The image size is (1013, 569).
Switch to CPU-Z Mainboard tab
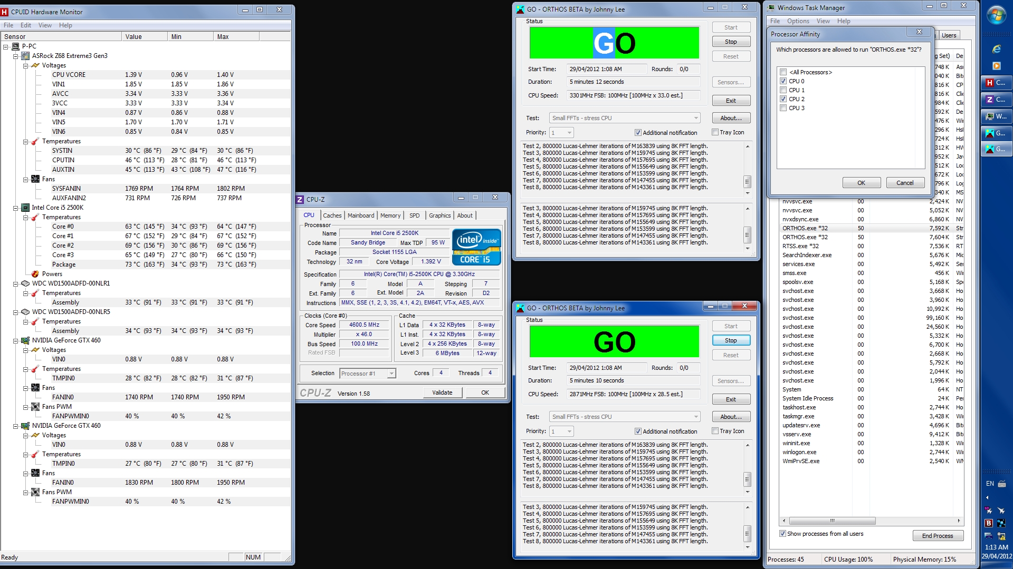click(x=361, y=215)
